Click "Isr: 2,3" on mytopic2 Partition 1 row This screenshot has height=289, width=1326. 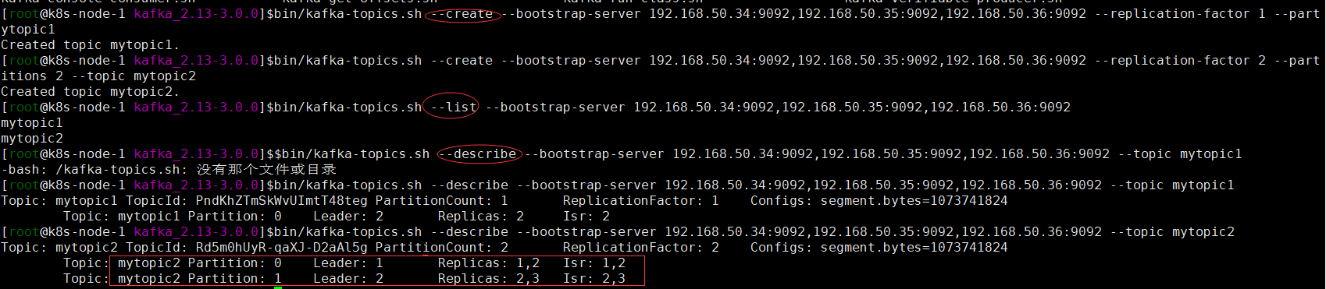594,279
